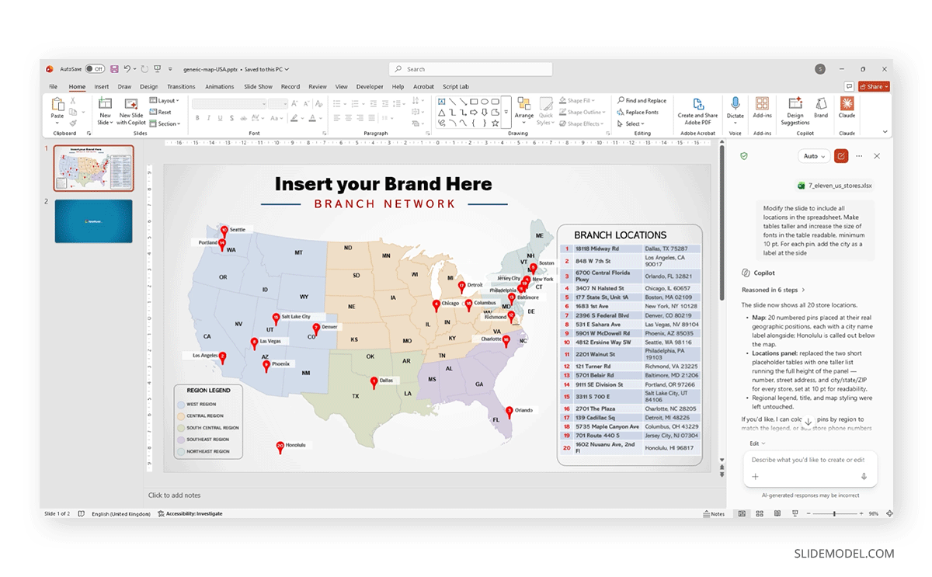Apply Bold formatting
The width and height of the screenshot is (932, 577).
197,119
